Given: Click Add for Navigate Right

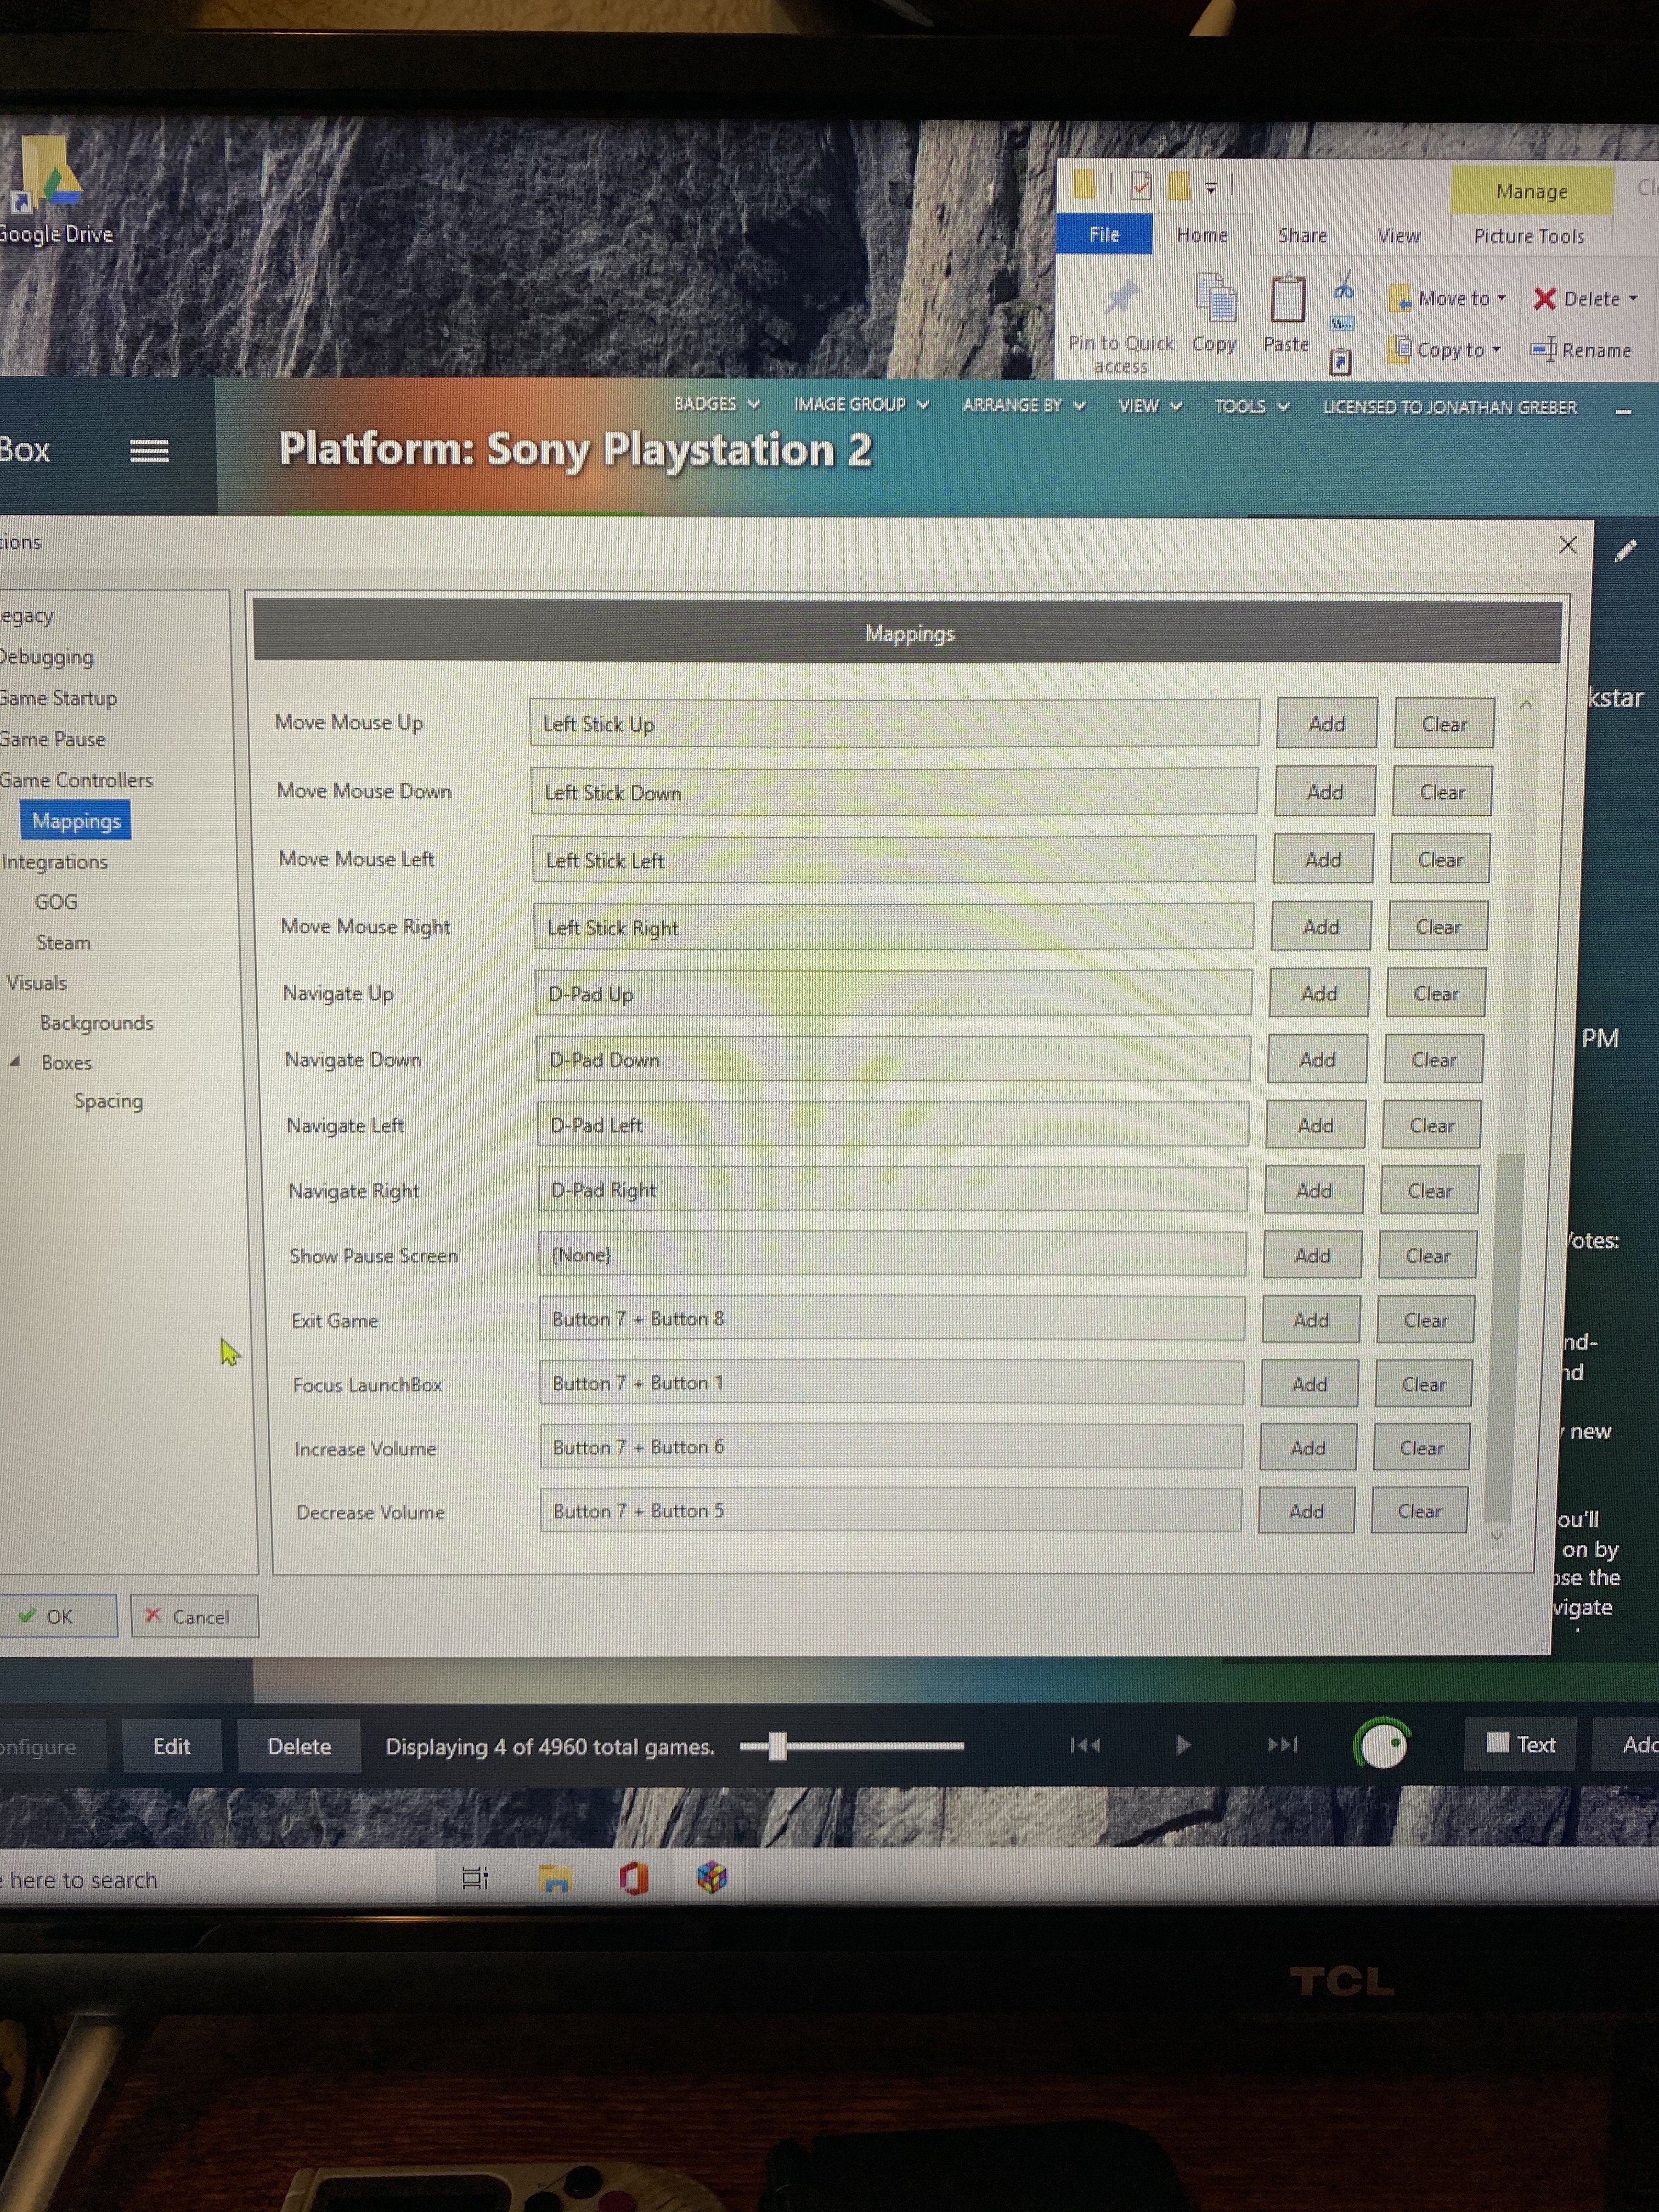Looking at the screenshot, I should 1314,1190.
